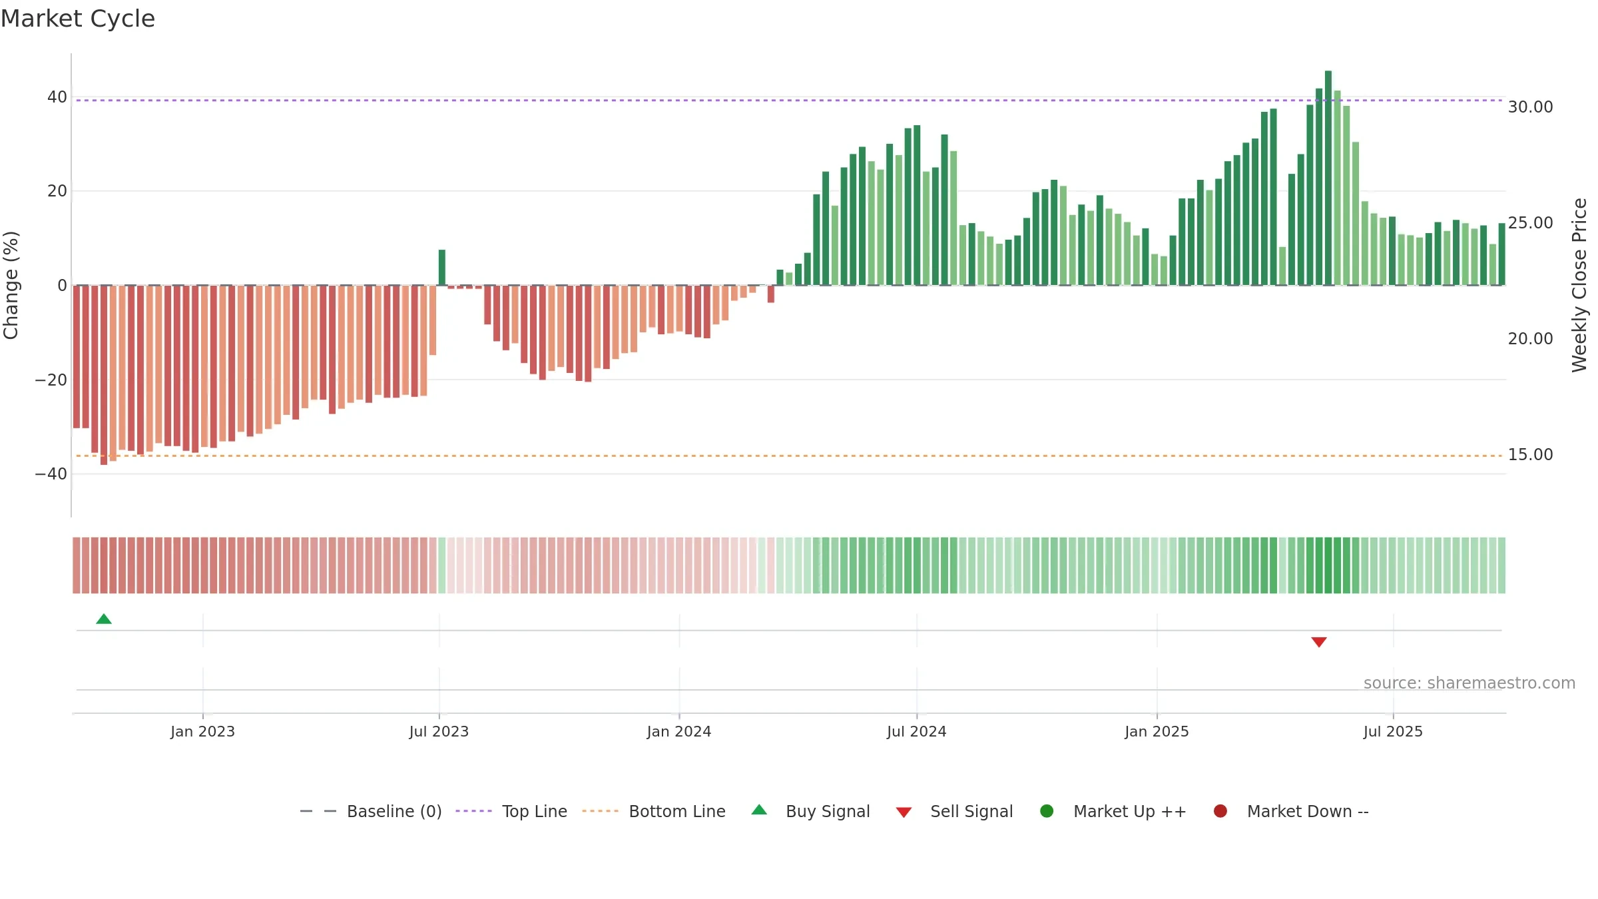
Task: Click the purple dotted Top Line in chart
Action: coord(789,101)
